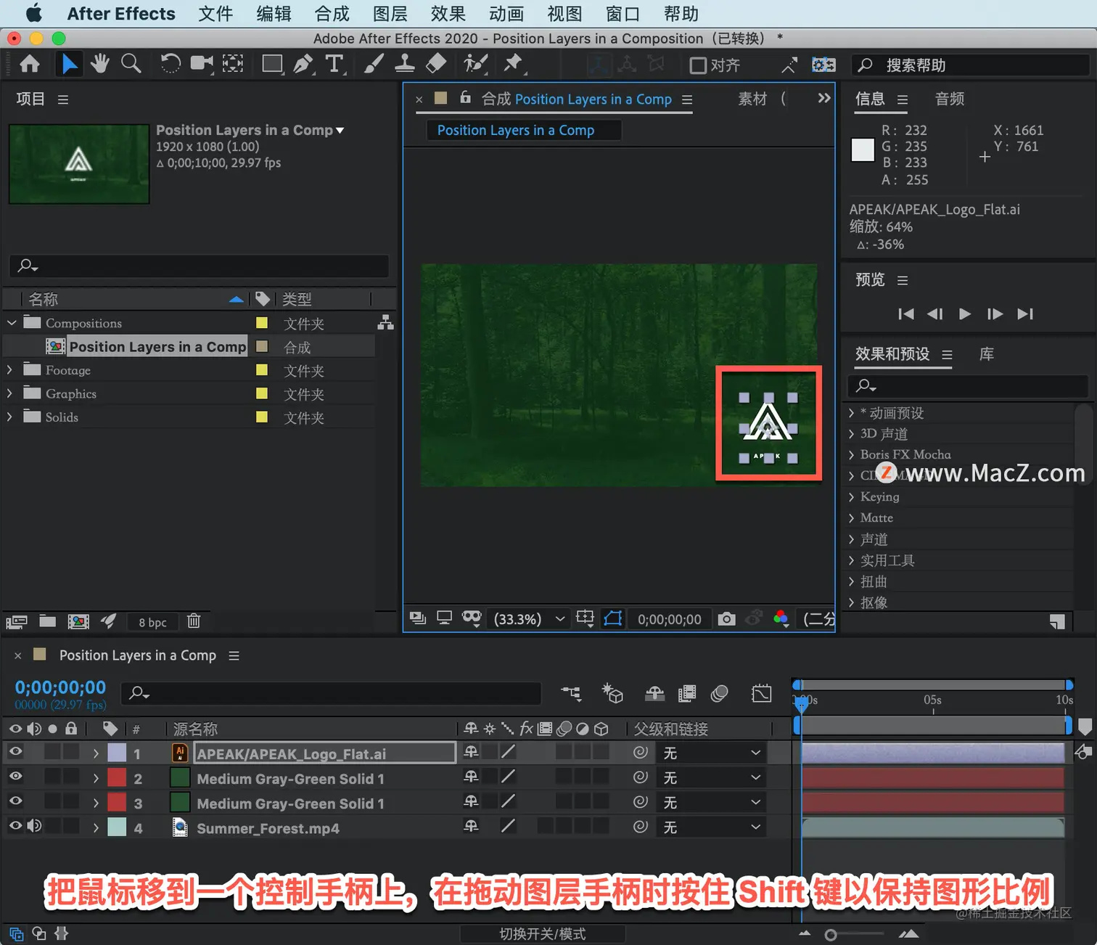Image resolution: width=1097 pixels, height=945 pixels.
Task: Select the Pen tool
Action: [x=303, y=64]
